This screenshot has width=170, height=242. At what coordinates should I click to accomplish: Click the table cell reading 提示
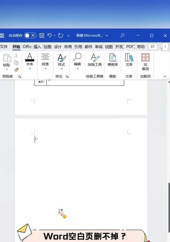[x=40, y=82]
